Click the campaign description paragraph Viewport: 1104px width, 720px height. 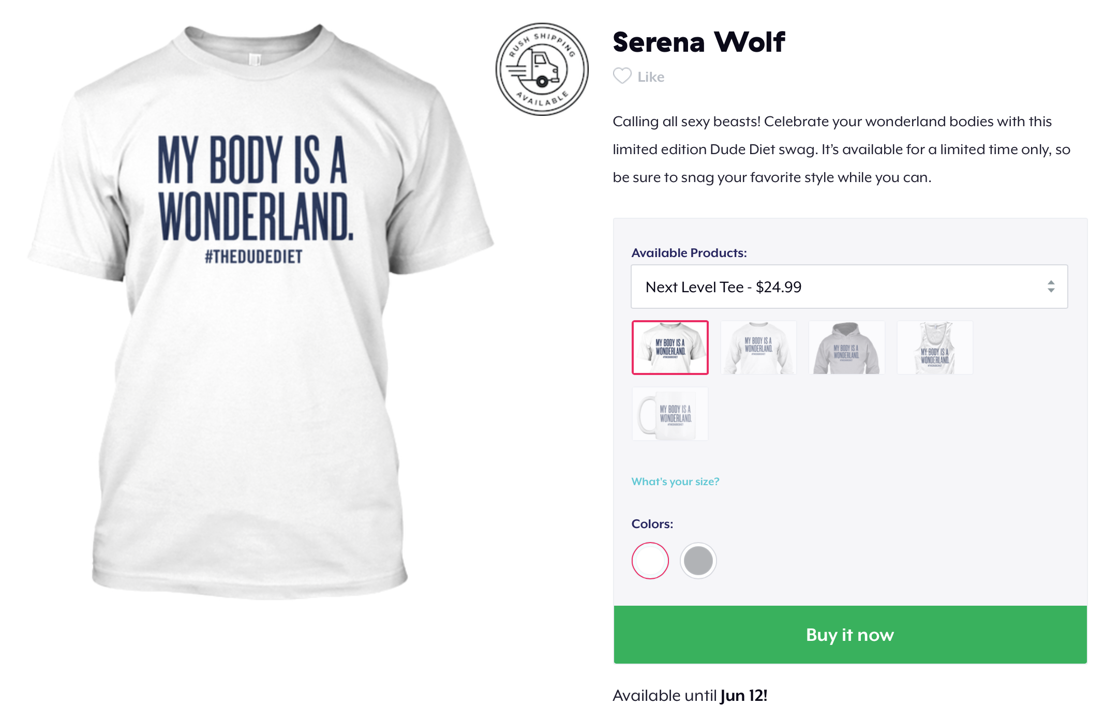coord(841,149)
